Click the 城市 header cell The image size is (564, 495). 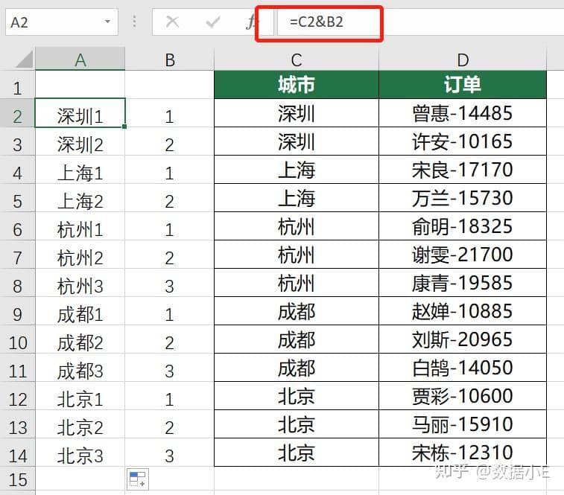pos(296,85)
